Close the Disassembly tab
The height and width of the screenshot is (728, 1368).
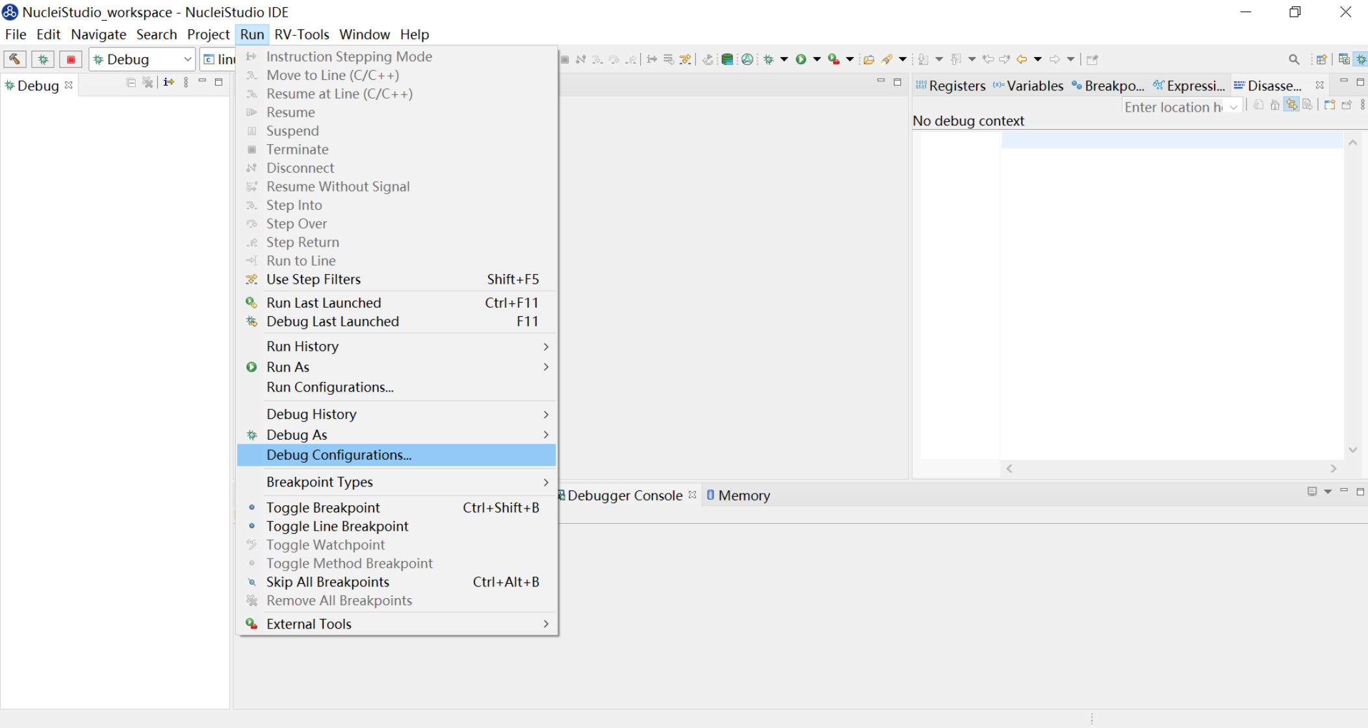click(x=1320, y=85)
